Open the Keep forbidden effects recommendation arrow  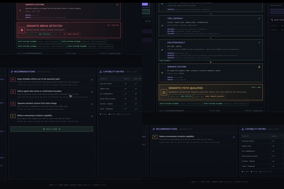(x=92, y=80)
